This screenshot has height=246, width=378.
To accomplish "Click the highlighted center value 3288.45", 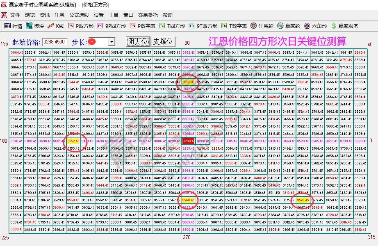I will (188, 141).
